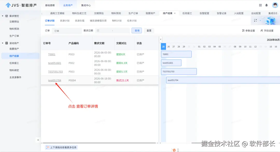Select the TEST051703 Gantt bar

click(179, 72)
